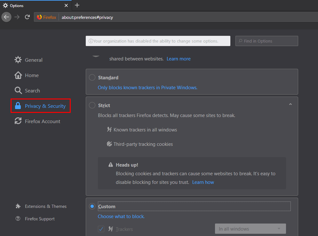Screen dimensions: 318x236
Task: Open the Privacy & Security category
Action: (x=41, y=106)
